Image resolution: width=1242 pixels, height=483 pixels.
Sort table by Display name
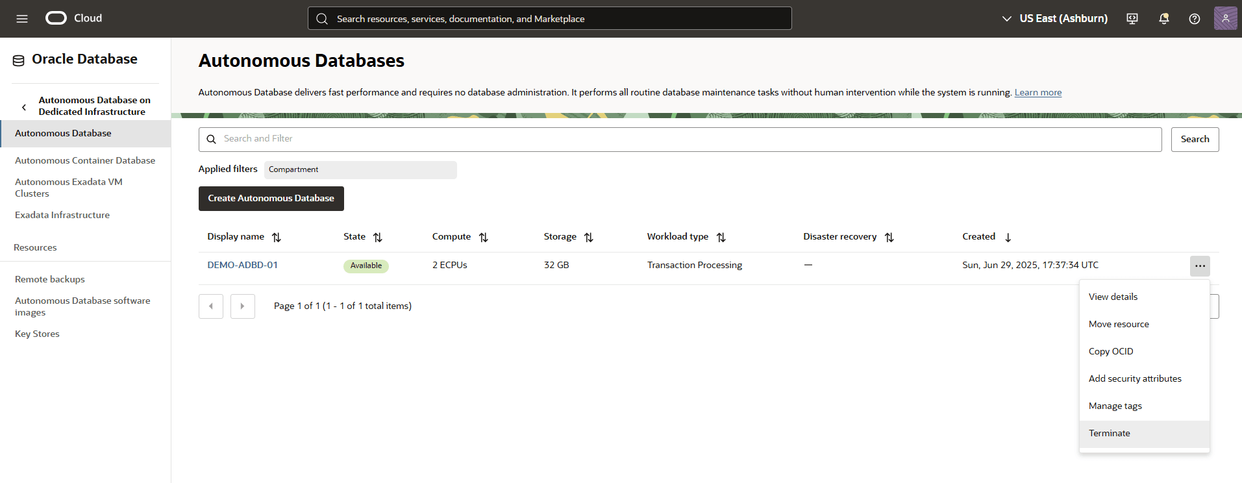(277, 238)
